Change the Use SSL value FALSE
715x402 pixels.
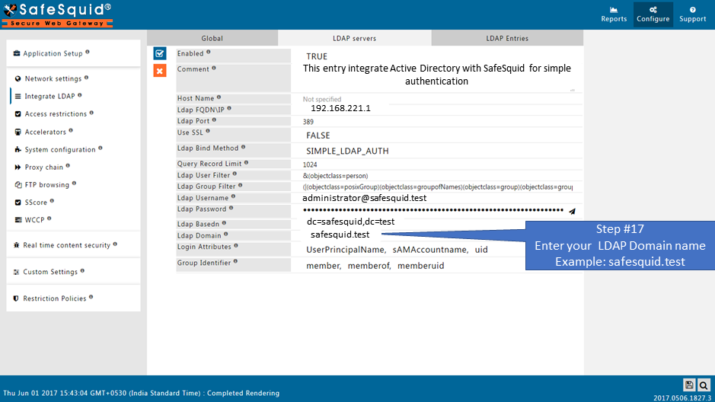pyautogui.click(x=318, y=136)
